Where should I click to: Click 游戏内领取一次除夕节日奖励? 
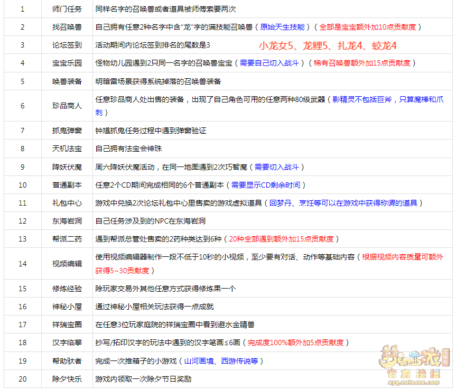[143, 379]
